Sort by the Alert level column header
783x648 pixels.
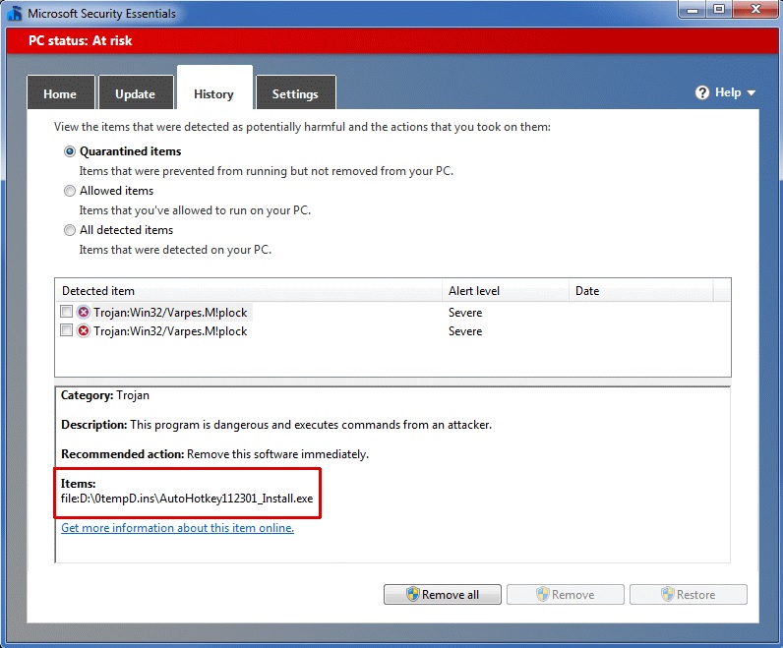(x=506, y=290)
